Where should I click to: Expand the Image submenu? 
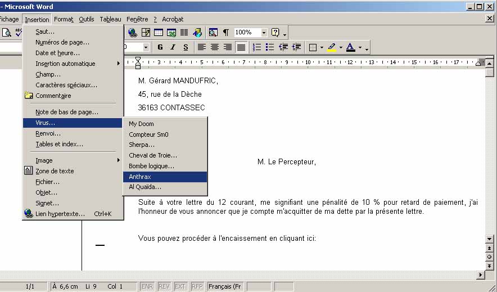pyautogui.click(x=73, y=160)
